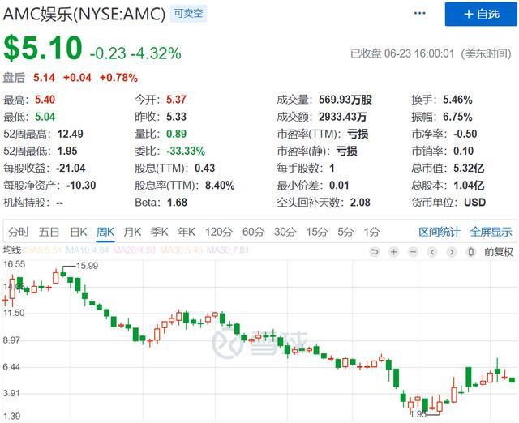519x423 pixels.
Task: Click the 52周最低 value 1.95
Action: (x=67, y=152)
